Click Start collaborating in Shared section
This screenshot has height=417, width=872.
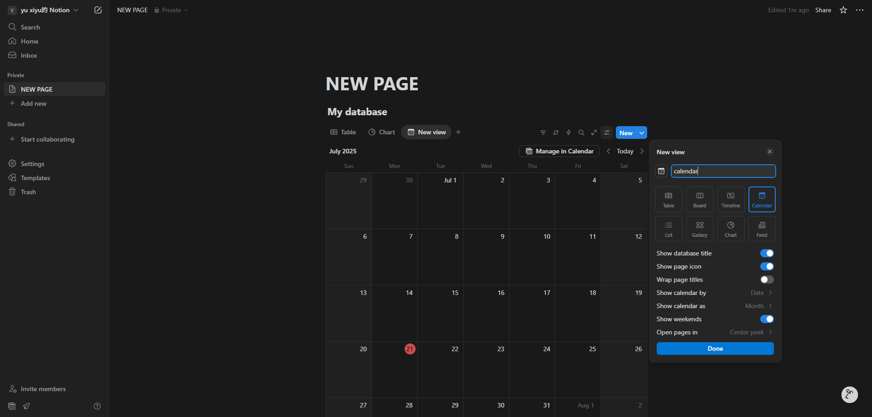tap(54, 139)
